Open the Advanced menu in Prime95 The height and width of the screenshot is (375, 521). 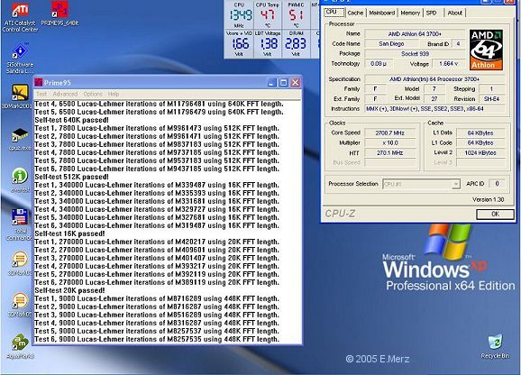point(65,94)
